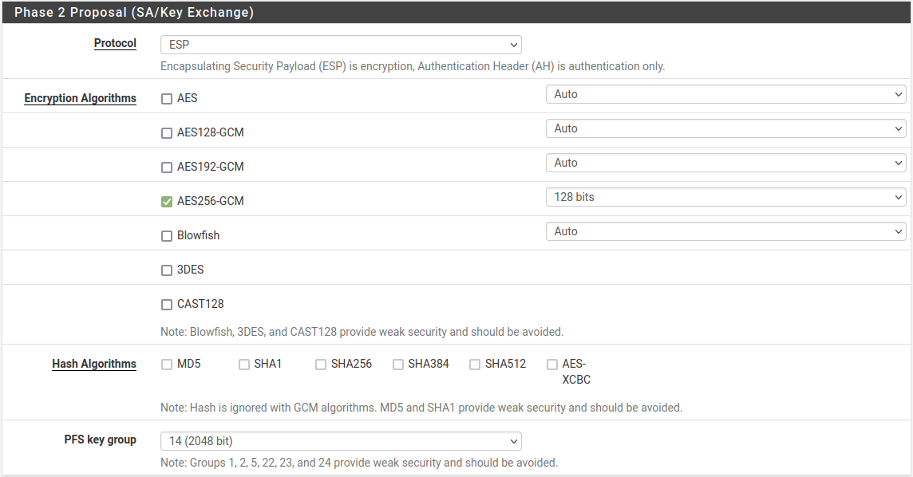Enable the AES-XCBC hash algorithm
This screenshot has height=477, width=913.
(552, 364)
